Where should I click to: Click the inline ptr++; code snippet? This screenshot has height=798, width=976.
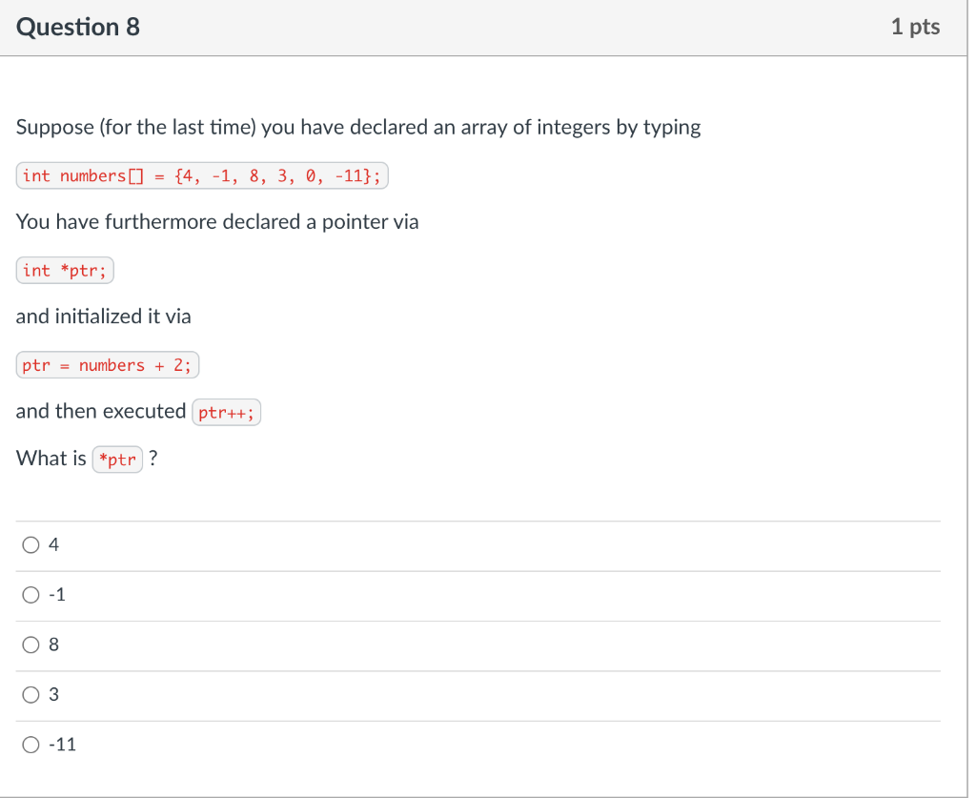tap(227, 412)
